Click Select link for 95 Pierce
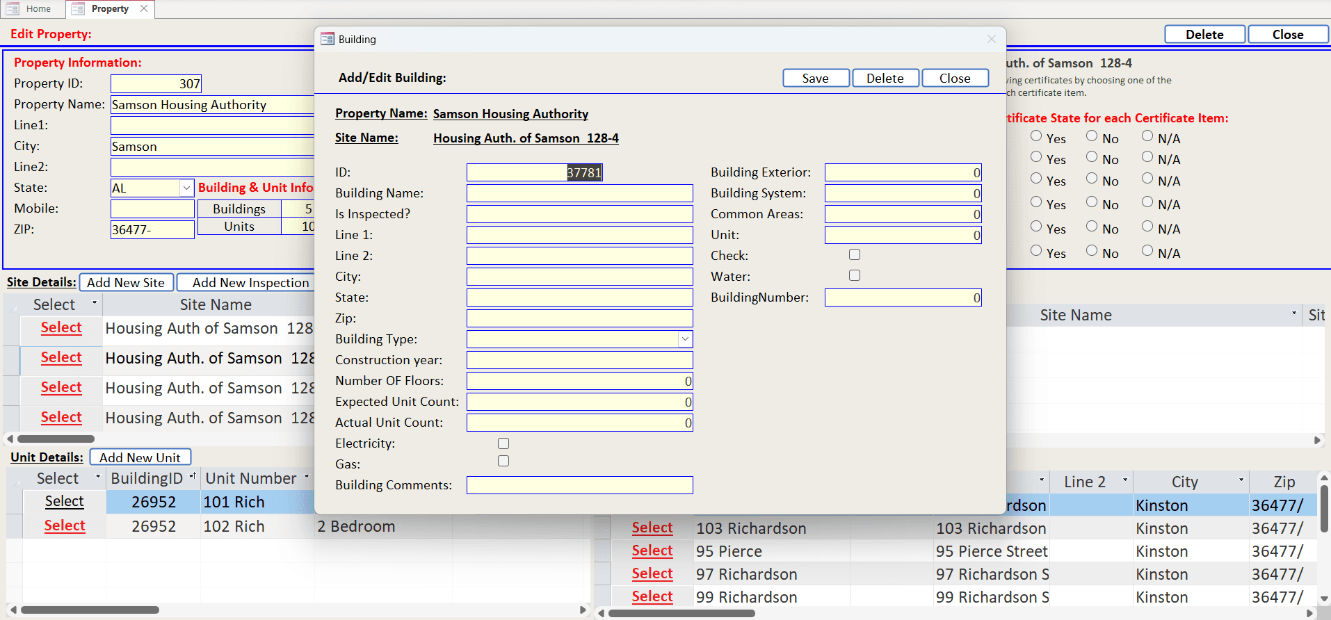This screenshot has width=1331, height=620. tap(652, 551)
